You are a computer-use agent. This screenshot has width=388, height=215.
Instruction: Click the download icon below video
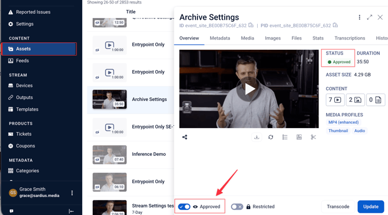pos(257,137)
